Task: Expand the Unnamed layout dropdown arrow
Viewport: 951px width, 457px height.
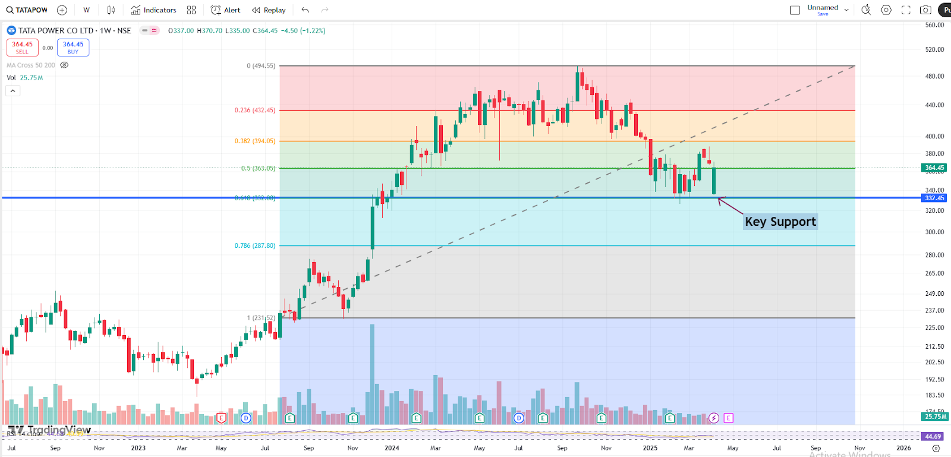Action: [x=846, y=10]
